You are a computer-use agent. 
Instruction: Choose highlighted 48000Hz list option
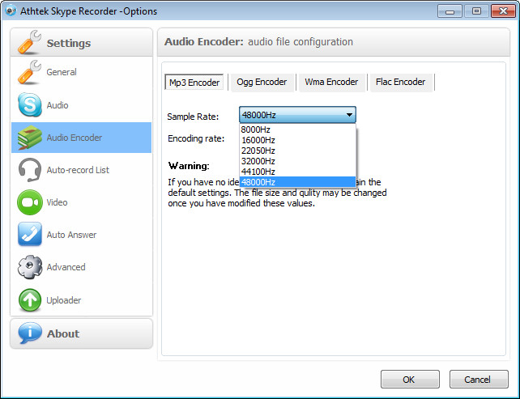click(297, 182)
